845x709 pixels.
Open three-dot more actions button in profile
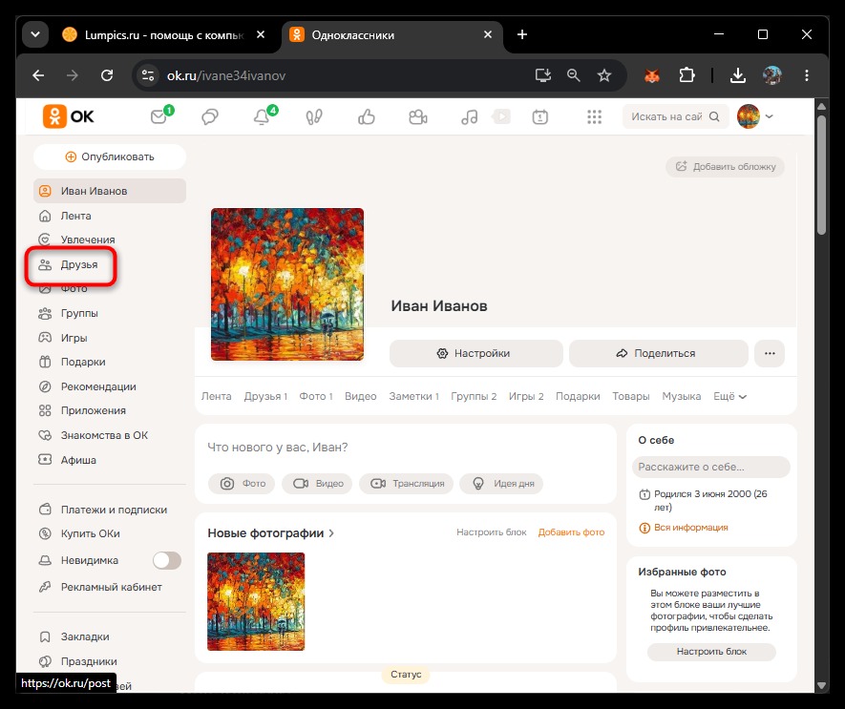click(770, 353)
